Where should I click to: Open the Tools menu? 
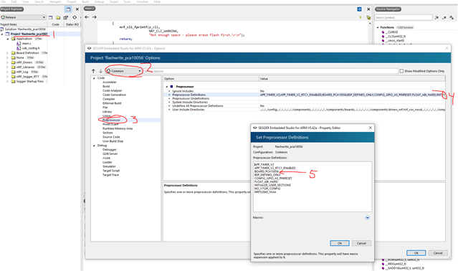pyautogui.click(x=128, y=1)
